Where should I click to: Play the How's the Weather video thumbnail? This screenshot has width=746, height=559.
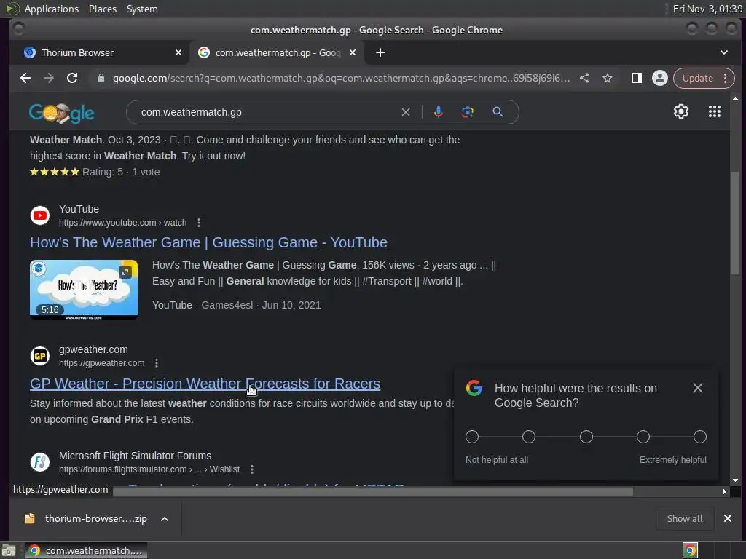84,290
